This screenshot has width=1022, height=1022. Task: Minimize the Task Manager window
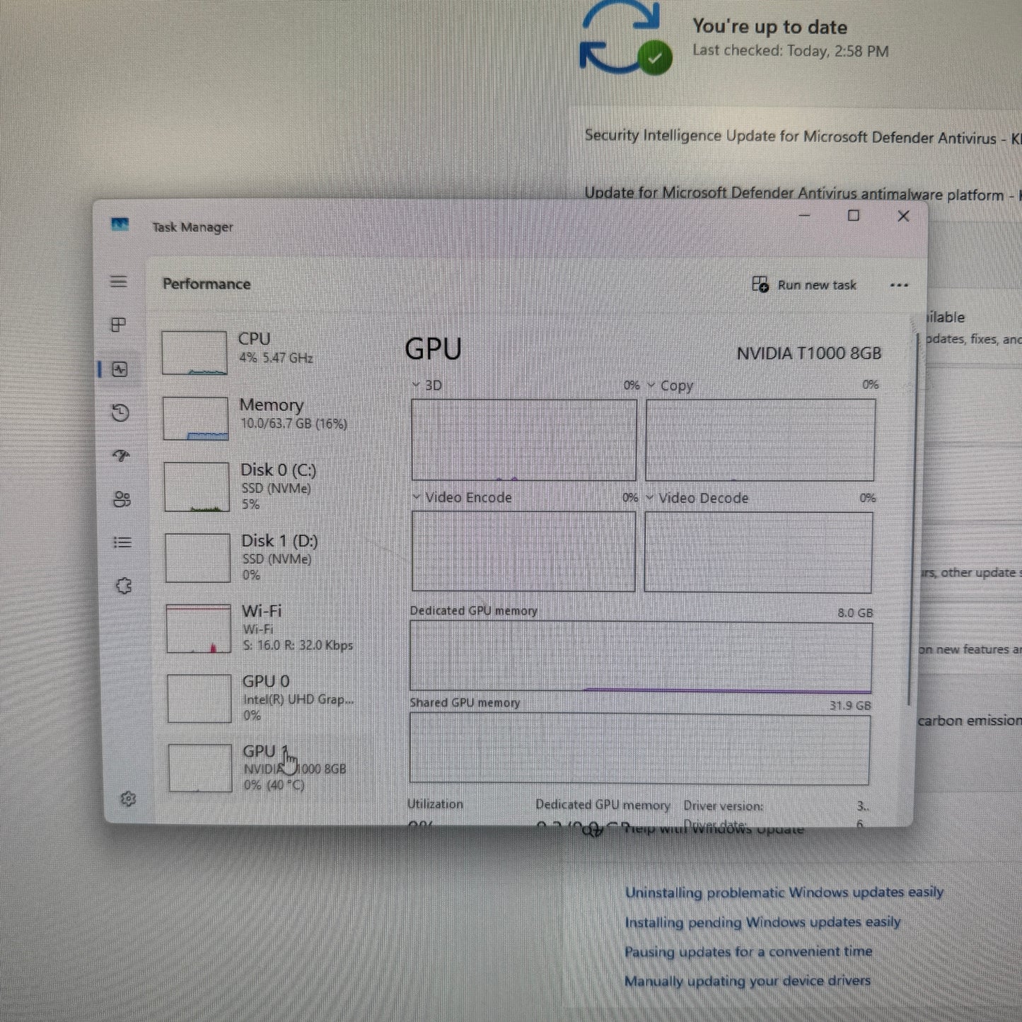804,216
